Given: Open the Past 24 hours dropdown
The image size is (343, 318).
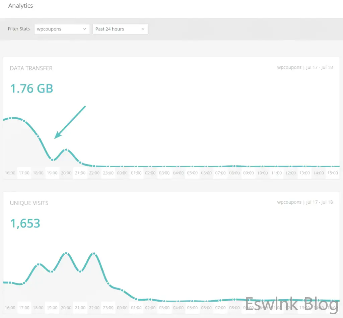Looking at the screenshot, I should pyautogui.click(x=120, y=29).
